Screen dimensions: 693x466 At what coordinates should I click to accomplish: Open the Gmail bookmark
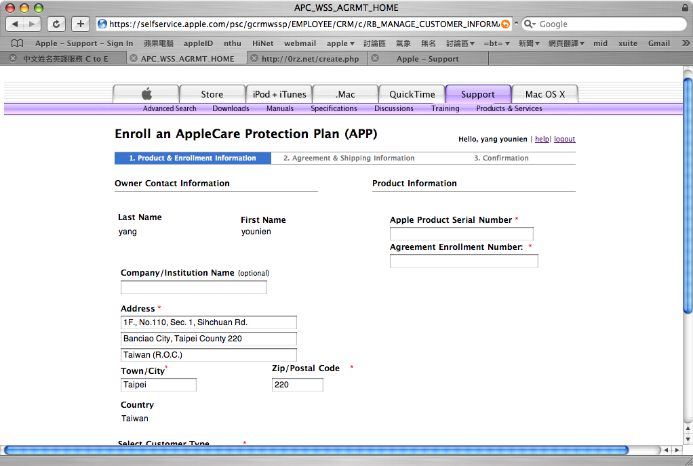click(x=659, y=43)
